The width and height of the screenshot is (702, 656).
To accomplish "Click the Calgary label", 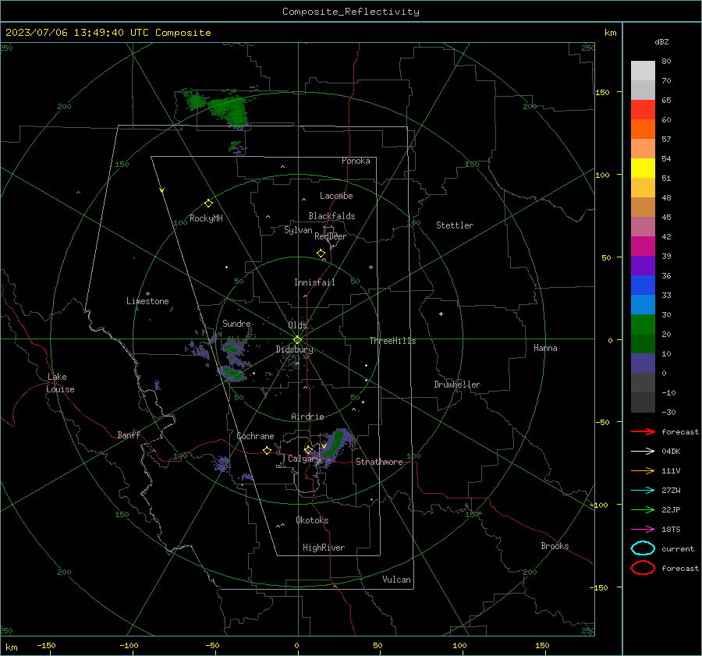I will pyautogui.click(x=304, y=459).
